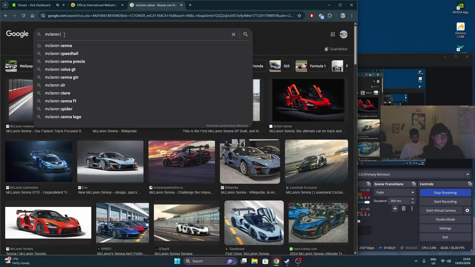Undock the Scene Transitions panel
Viewport: 475px width, 267px height.
click(414, 184)
